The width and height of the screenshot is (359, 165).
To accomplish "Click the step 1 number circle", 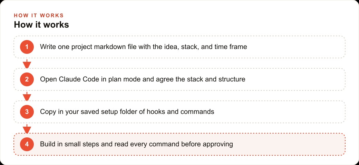I will 27,47.
